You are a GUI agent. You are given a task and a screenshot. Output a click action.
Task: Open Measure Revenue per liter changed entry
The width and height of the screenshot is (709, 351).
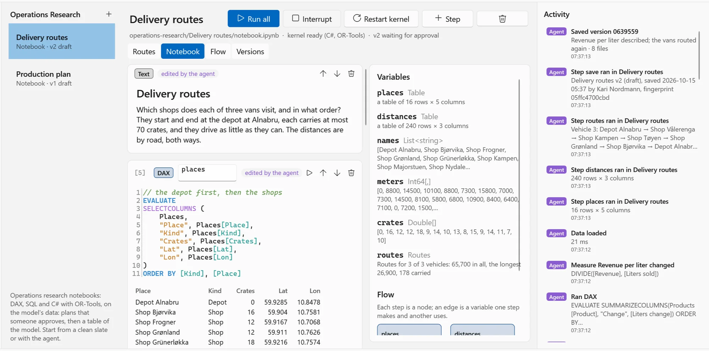click(622, 273)
